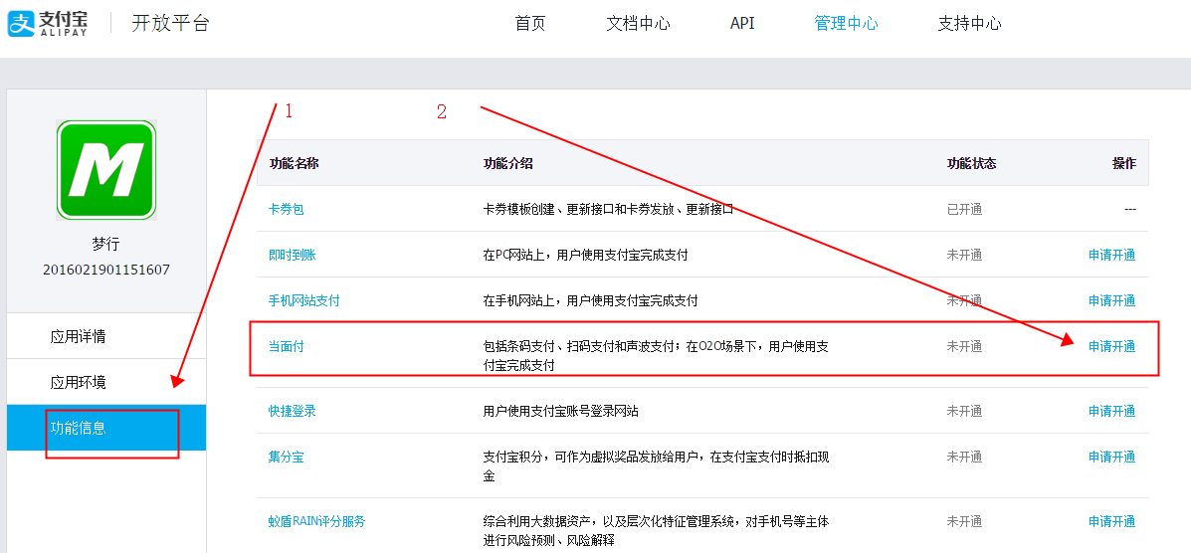Click 申请开通 for 快捷登录

[x=1112, y=411]
